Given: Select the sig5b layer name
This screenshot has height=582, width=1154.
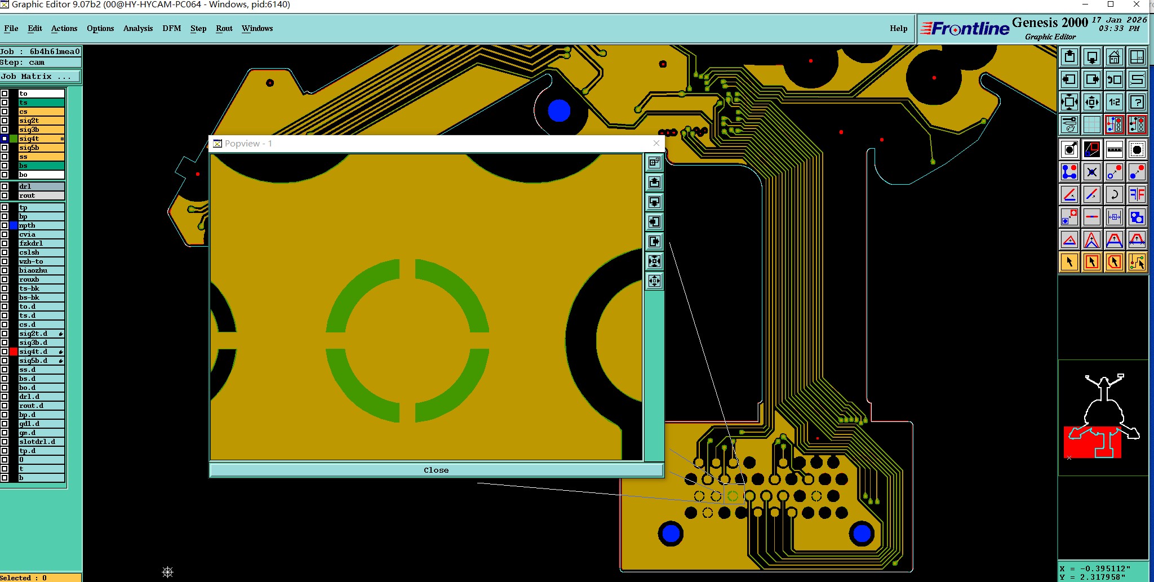Looking at the screenshot, I should coord(41,148).
